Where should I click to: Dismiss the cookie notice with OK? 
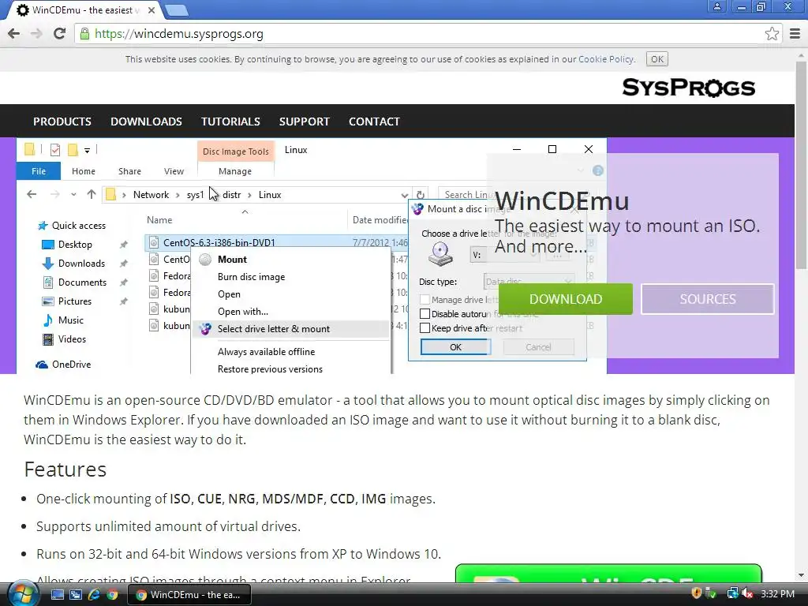[657, 59]
